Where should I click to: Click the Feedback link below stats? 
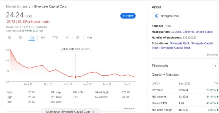[x=129, y=109]
